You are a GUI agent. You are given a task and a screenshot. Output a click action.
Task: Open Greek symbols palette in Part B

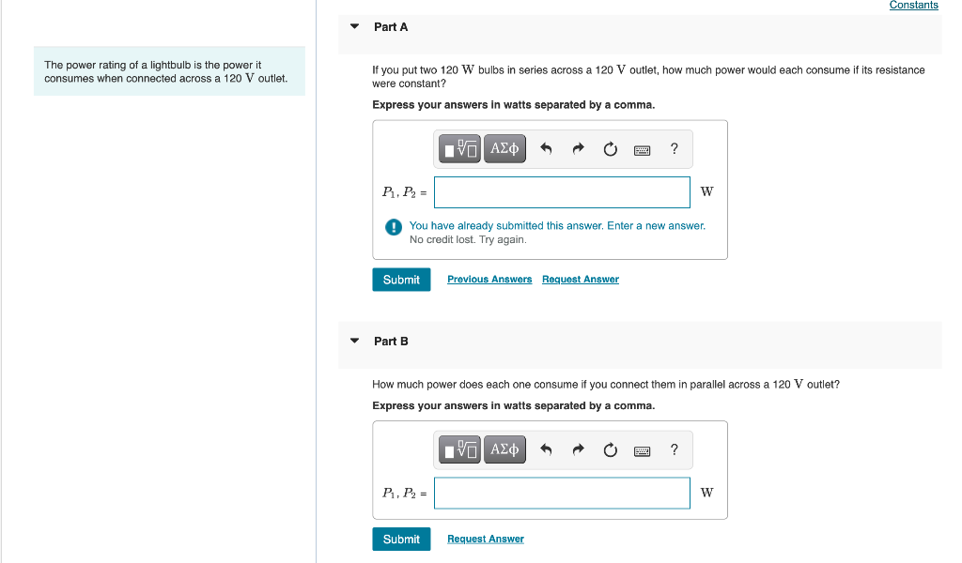[504, 449]
